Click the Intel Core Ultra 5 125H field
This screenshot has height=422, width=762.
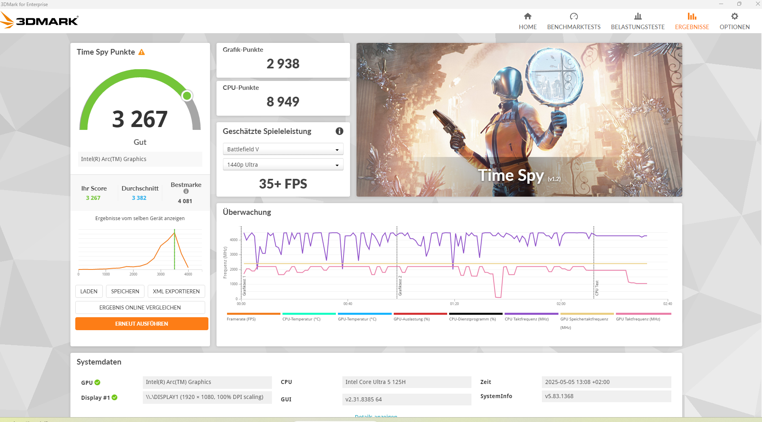pos(407,382)
